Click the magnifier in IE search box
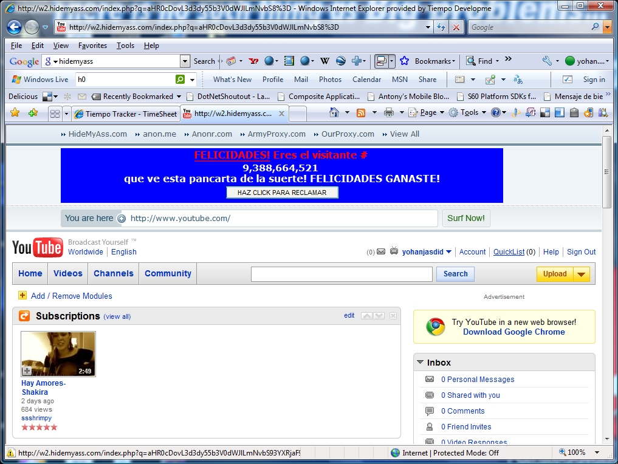Image resolution: width=618 pixels, height=464 pixels. coord(595,27)
